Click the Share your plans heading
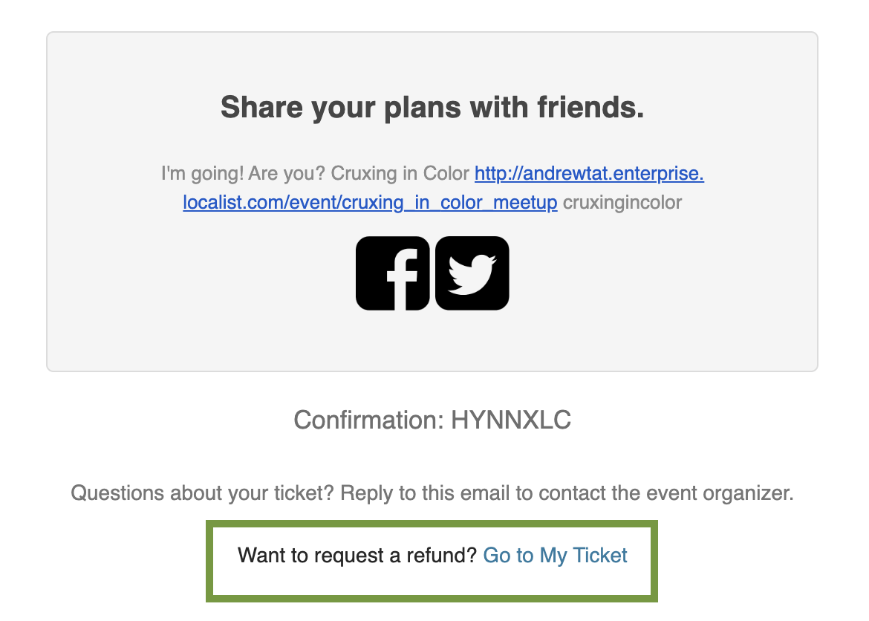The height and width of the screenshot is (621, 869). tap(432, 107)
